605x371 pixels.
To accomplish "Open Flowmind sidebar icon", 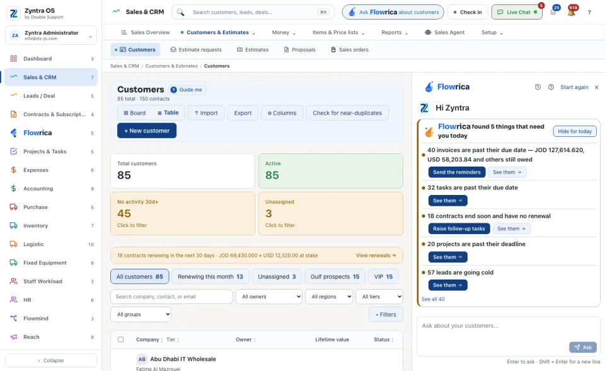I will coord(13,318).
